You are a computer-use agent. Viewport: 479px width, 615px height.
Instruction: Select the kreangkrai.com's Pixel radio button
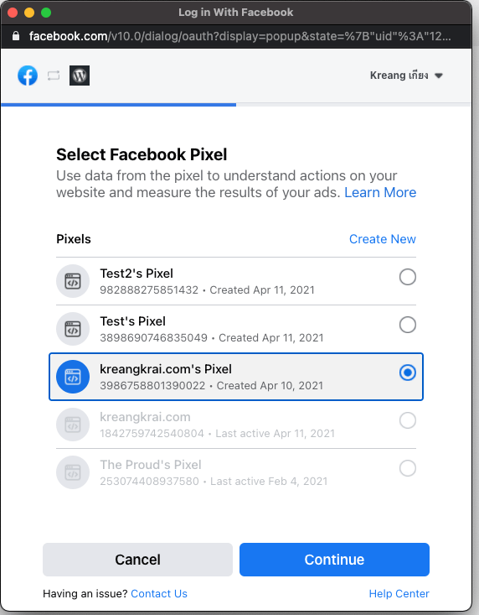(x=407, y=373)
